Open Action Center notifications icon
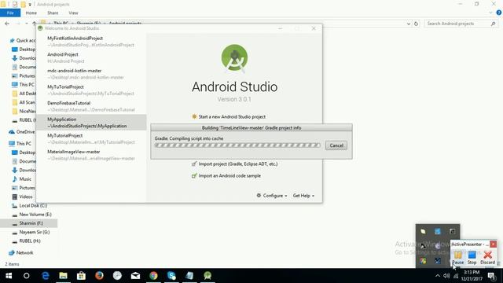 [x=491, y=276]
